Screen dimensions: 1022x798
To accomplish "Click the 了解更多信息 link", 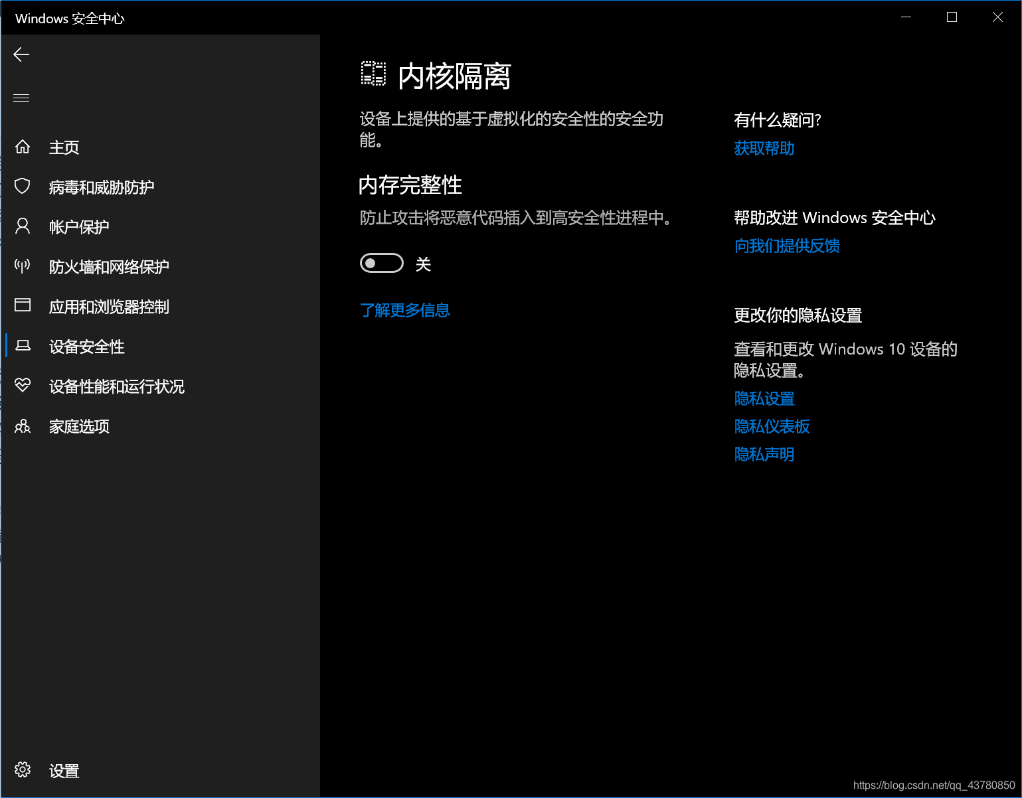I will click(x=405, y=310).
